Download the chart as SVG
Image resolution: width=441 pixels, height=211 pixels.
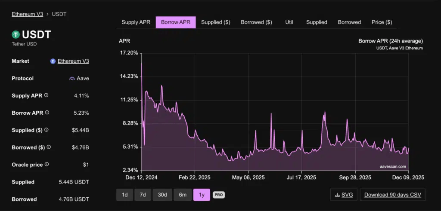click(344, 195)
